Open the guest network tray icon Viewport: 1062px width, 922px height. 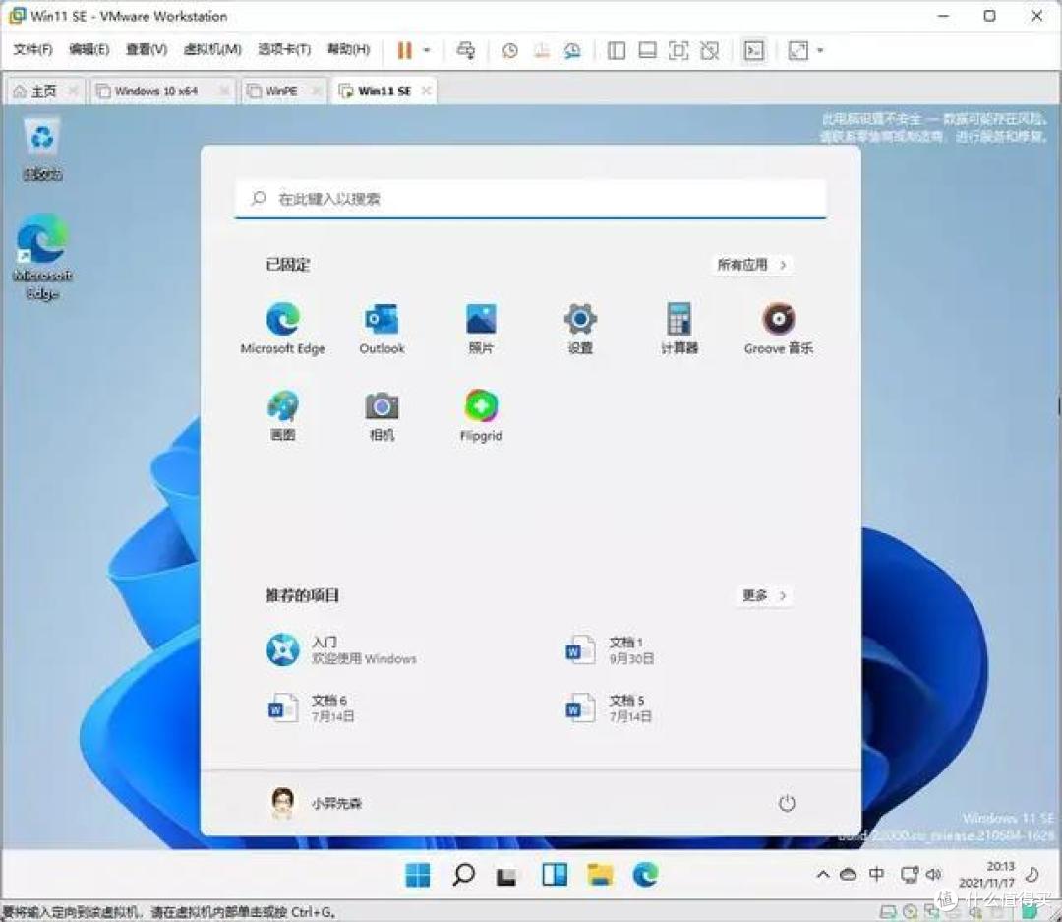[x=909, y=875]
